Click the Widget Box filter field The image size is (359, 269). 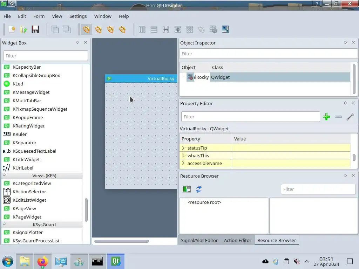click(46, 56)
